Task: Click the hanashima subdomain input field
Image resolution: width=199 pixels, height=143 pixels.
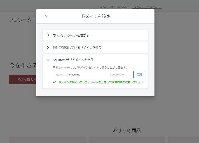Action: coord(90,75)
